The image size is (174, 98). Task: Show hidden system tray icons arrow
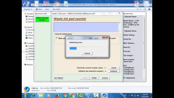coord(129,96)
